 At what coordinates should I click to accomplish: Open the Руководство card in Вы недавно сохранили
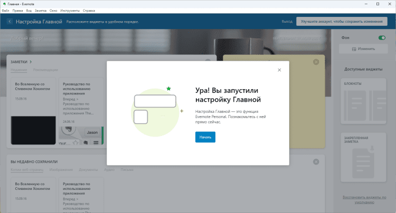click(81, 195)
